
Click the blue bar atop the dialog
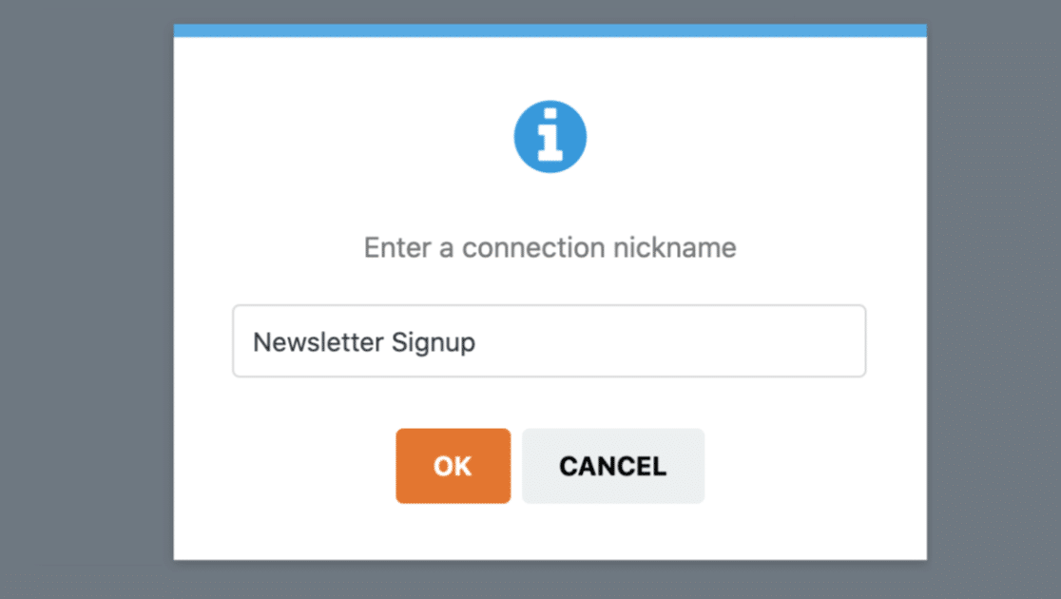[x=550, y=30]
